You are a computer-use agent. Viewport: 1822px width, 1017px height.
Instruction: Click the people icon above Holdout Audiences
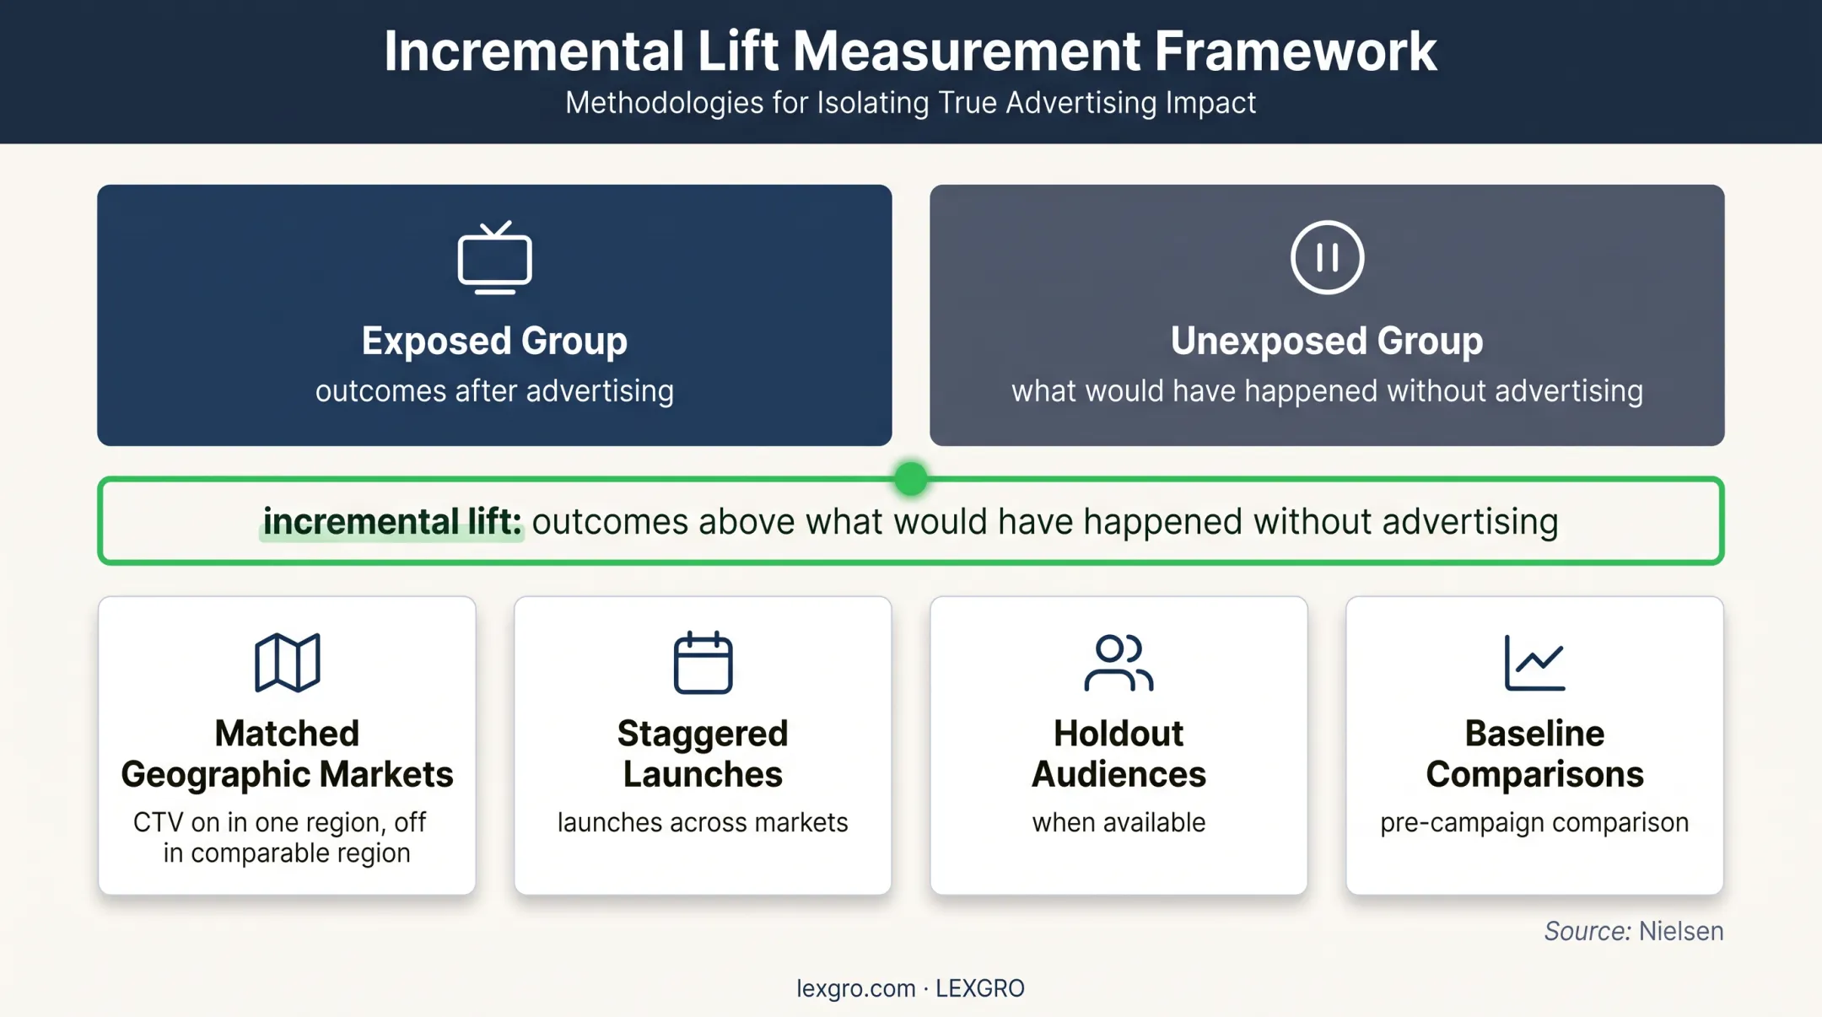point(1119,663)
